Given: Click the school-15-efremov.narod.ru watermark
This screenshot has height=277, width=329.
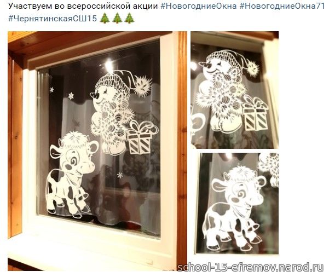Looking at the screenshot, I should click(251, 267).
